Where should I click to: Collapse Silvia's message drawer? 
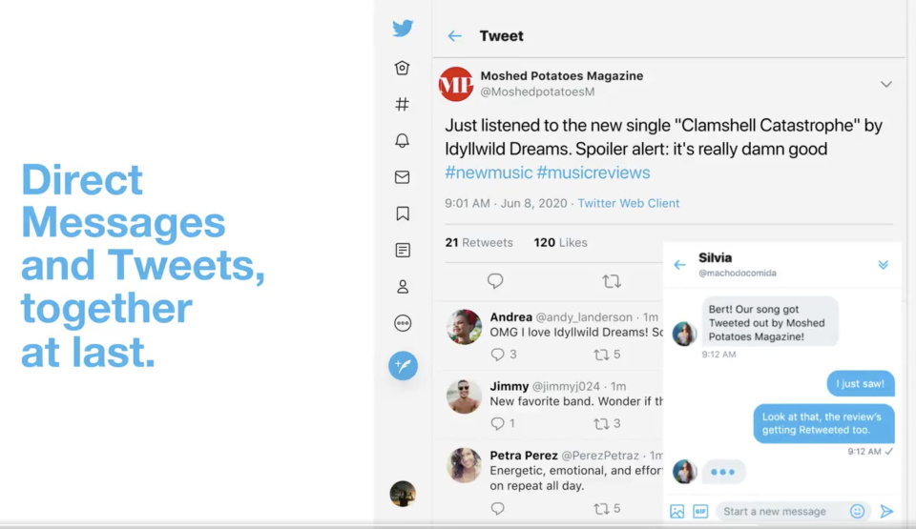coord(883,265)
